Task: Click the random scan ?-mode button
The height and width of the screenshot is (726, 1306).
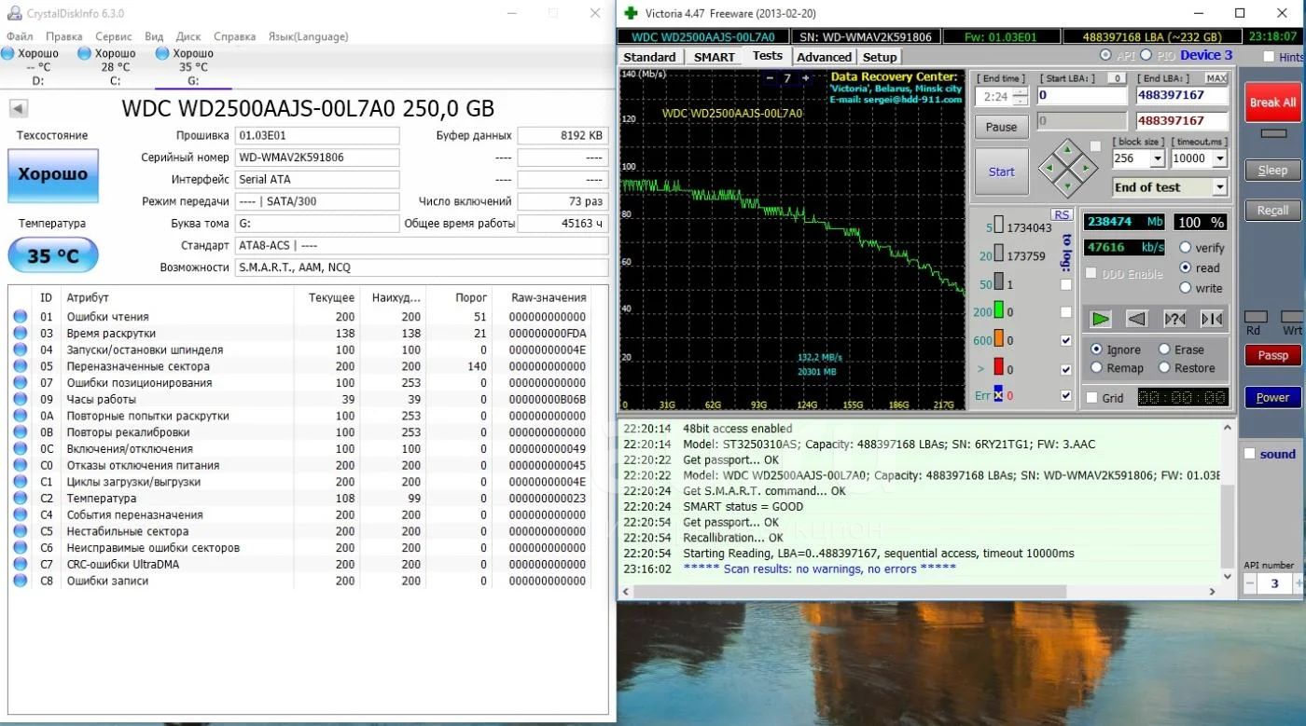Action: point(1174,319)
